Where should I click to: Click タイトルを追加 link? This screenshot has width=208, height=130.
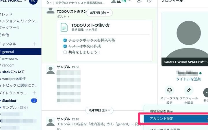click(189, 79)
